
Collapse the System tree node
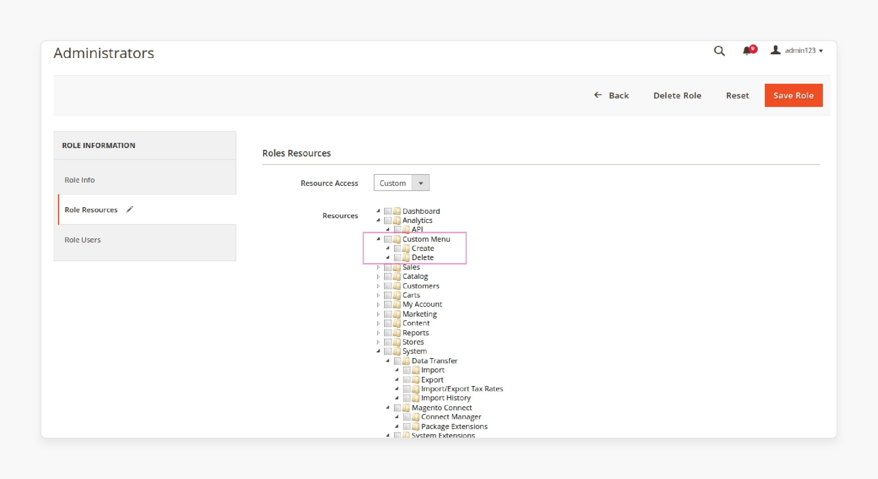click(x=378, y=351)
